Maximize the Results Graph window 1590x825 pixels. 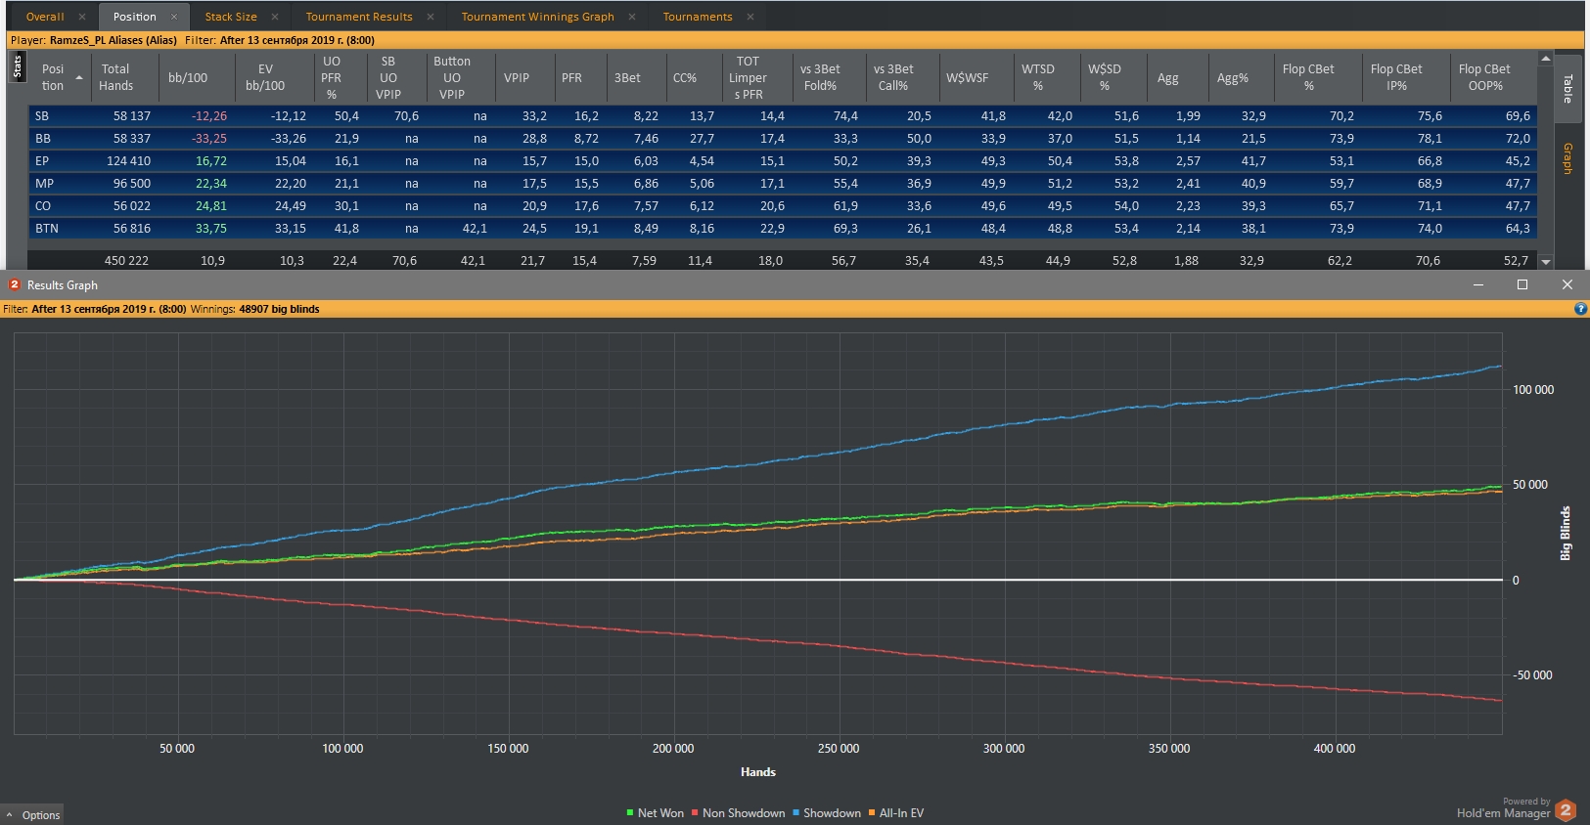click(x=1522, y=284)
